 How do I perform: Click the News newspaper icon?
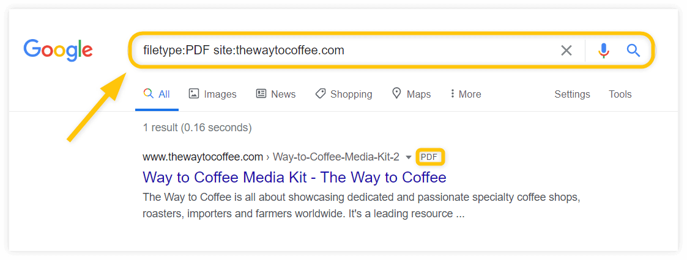tap(261, 93)
